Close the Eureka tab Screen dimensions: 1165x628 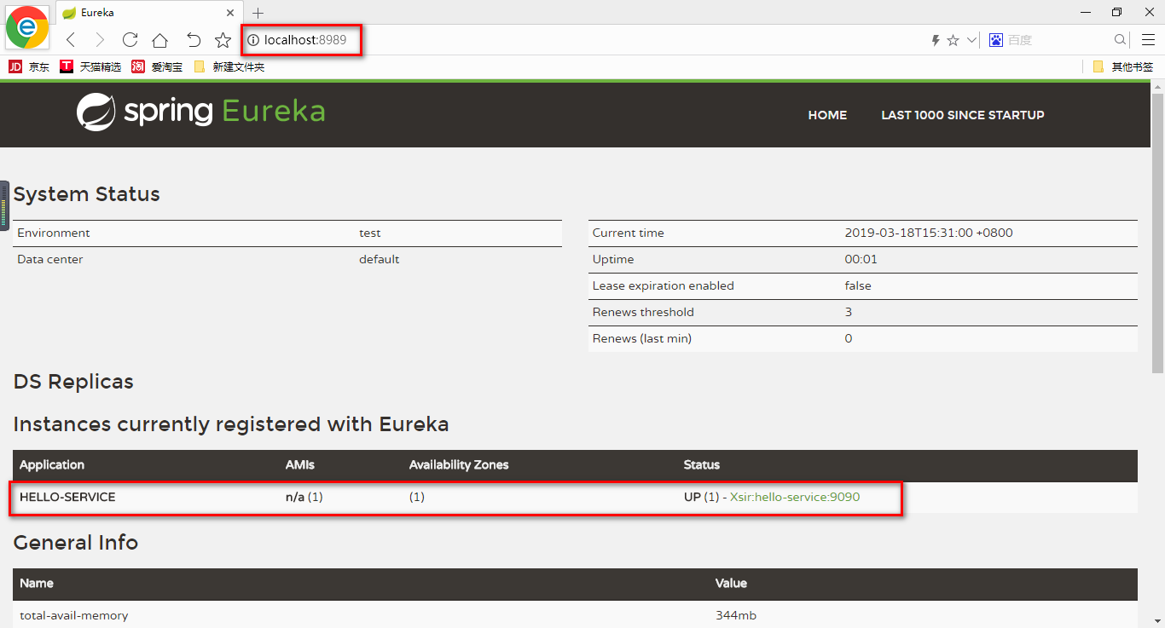pos(230,13)
